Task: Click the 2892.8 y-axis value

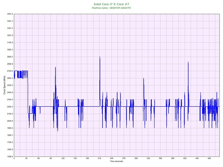Action: pos(10,64)
